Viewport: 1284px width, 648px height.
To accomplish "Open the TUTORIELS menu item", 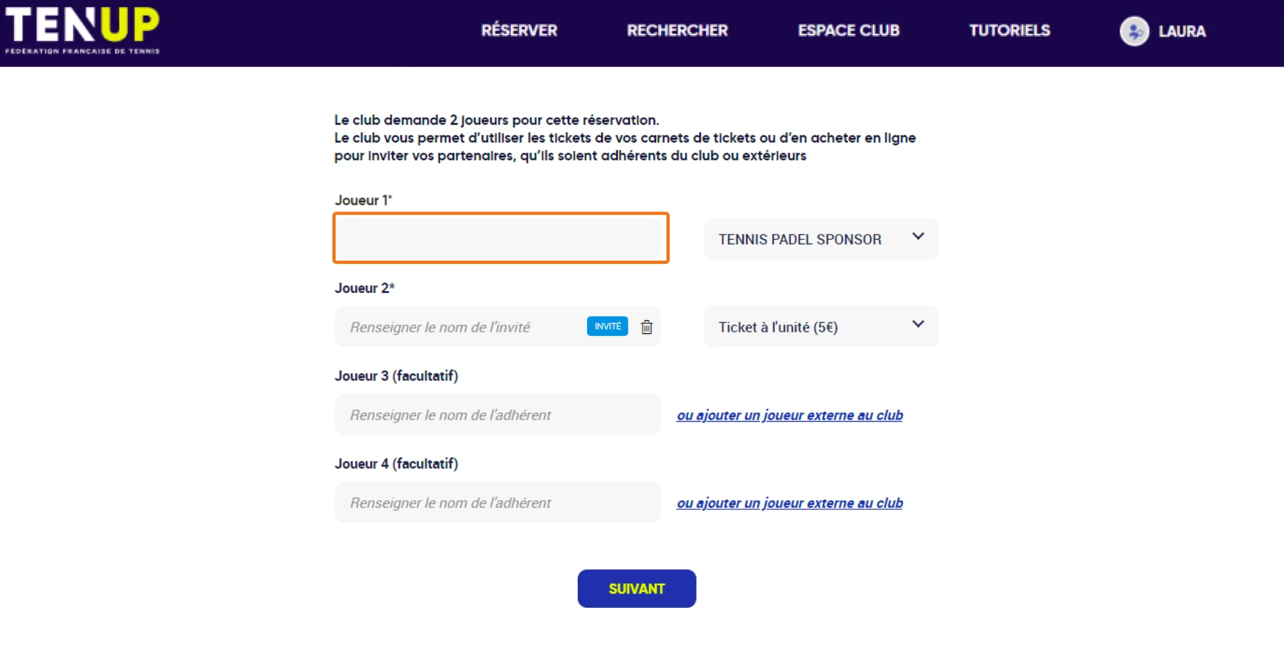I will 1009,31.
